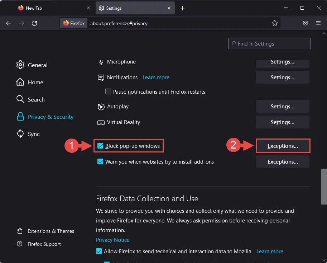Open Learn more about data sent to Mozilla
This screenshot has height=263, width=327.
pos(270,251)
